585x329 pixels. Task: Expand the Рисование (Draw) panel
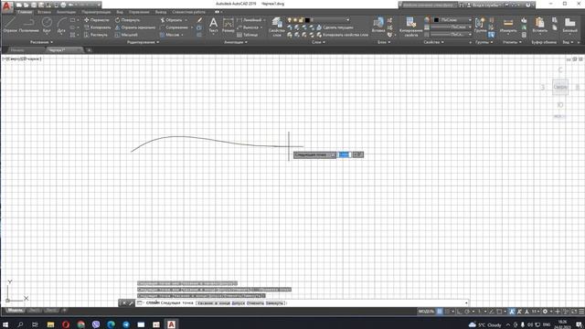41,42
